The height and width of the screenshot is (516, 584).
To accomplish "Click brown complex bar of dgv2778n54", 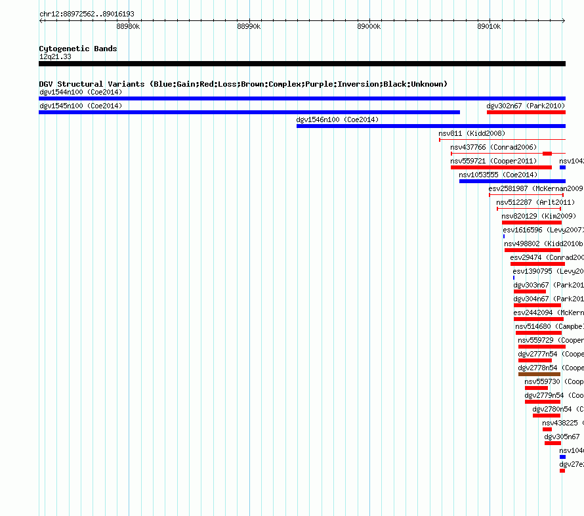I will tap(539, 374).
